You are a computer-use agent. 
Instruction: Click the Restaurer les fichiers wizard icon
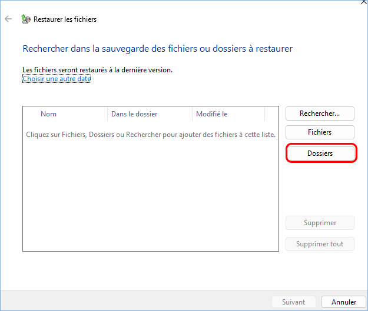[26, 19]
